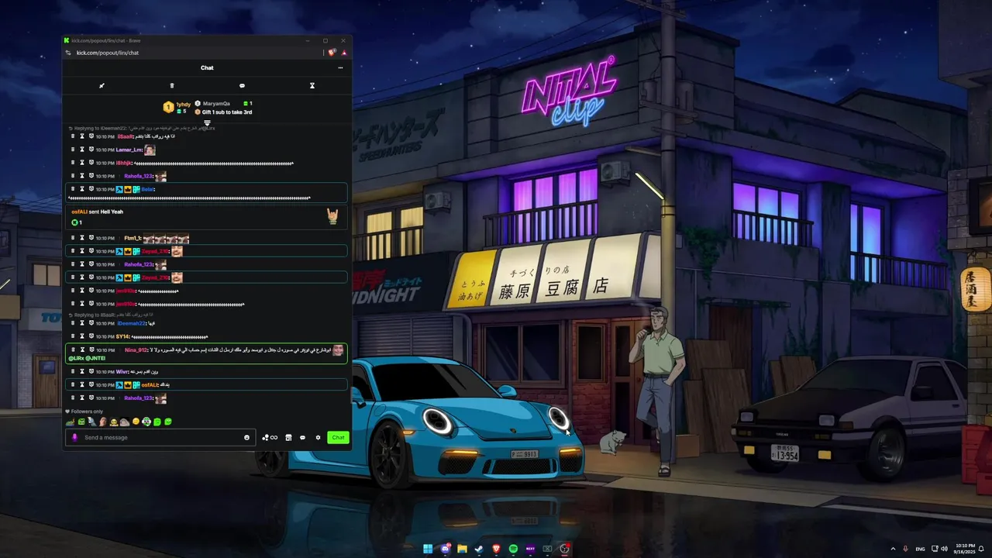Click the green Chat send button
The image size is (992, 558).
point(338,437)
